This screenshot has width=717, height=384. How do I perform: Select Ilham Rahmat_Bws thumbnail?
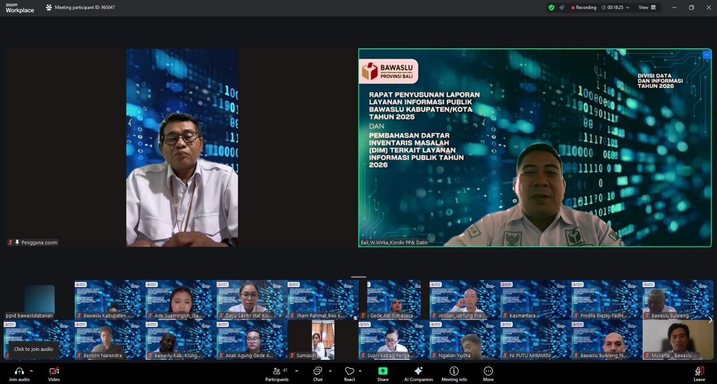point(323,300)
